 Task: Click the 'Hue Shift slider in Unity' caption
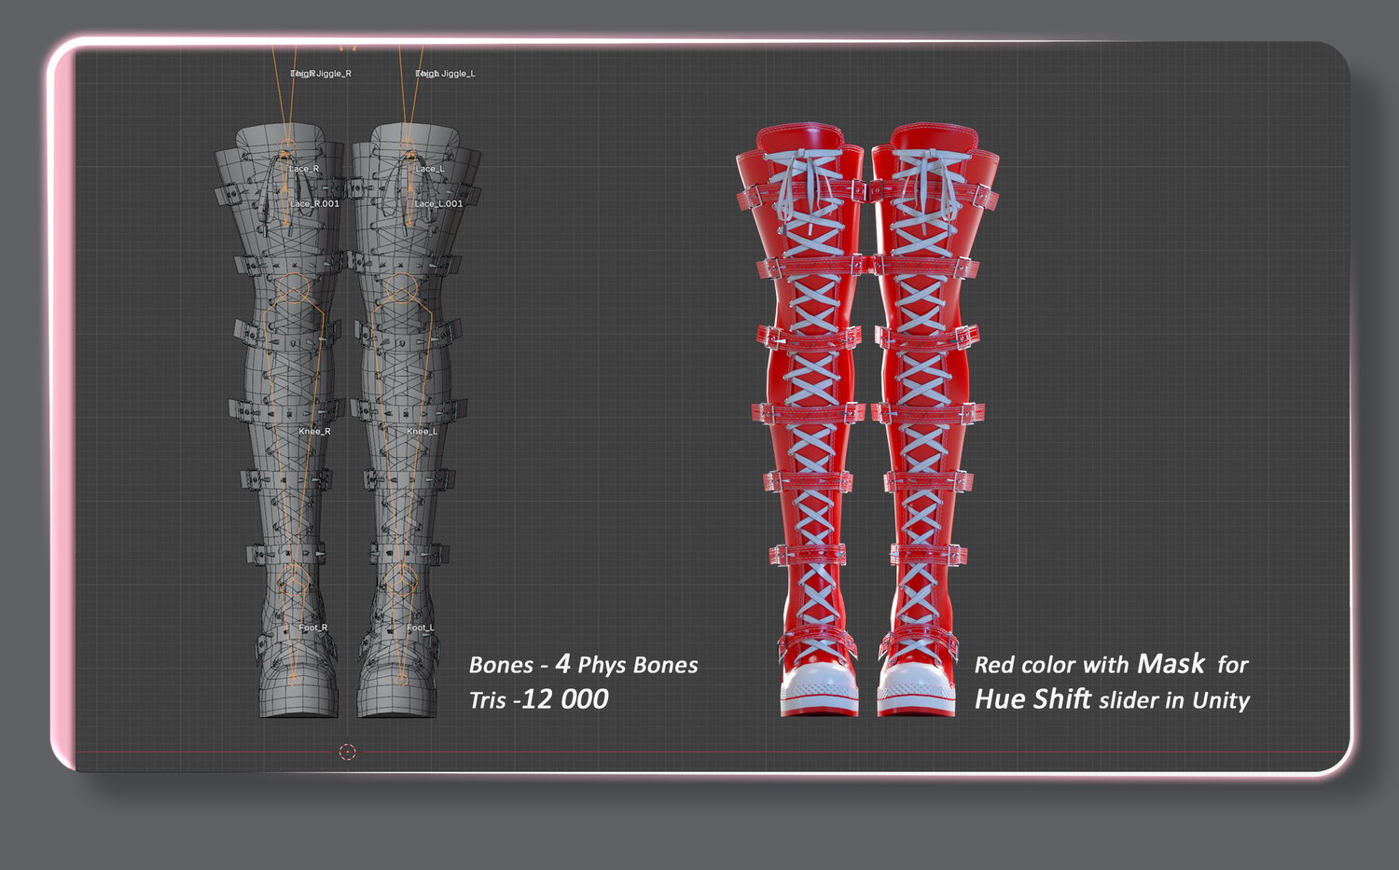click(x=1112, y=699)
